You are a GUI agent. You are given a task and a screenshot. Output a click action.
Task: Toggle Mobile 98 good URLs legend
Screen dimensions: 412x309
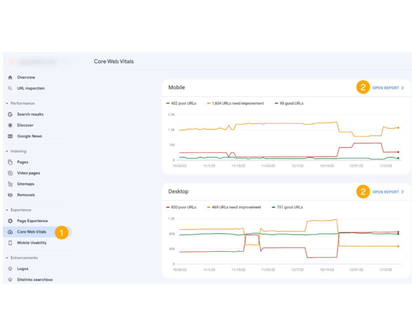289,103
